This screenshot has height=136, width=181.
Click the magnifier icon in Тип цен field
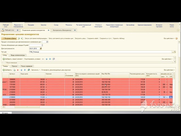(175, 52)
